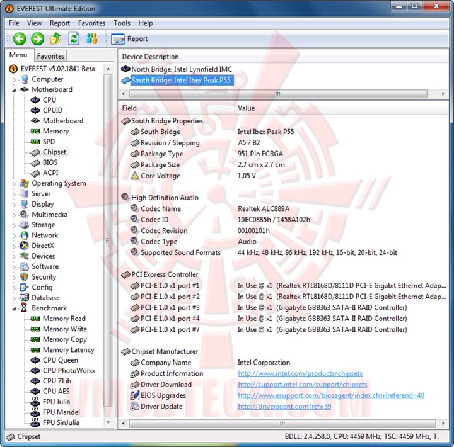Click the details pane scroll-right arrow at bottom

pyautogui.click(x=443, y=423)
